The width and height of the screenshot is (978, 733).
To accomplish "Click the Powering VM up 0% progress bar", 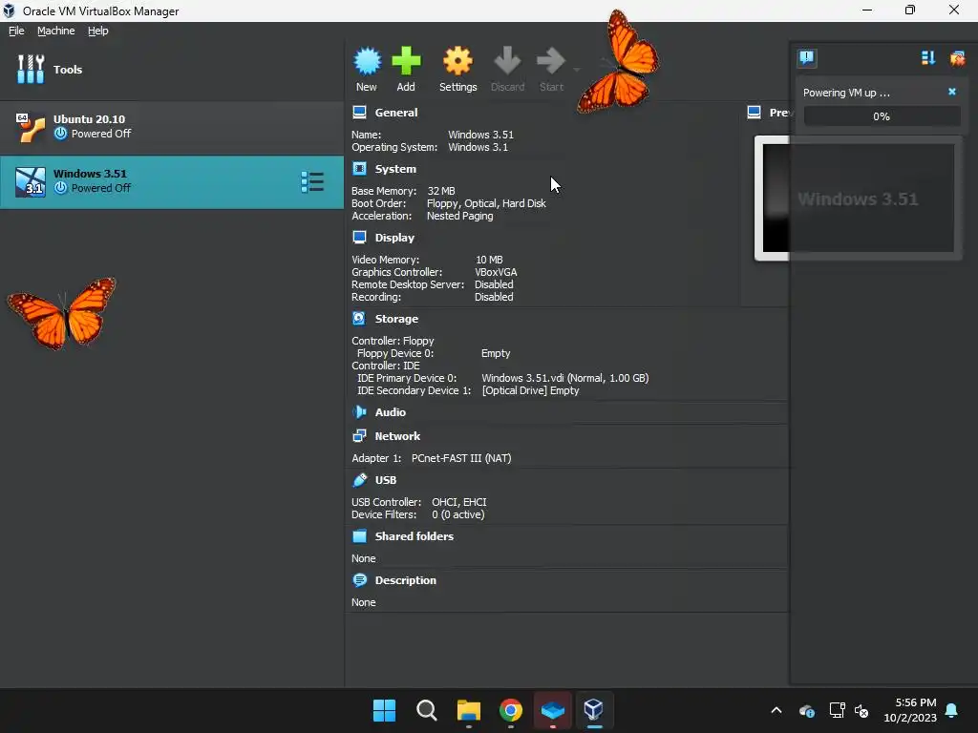I will click(x=882, y=116).
